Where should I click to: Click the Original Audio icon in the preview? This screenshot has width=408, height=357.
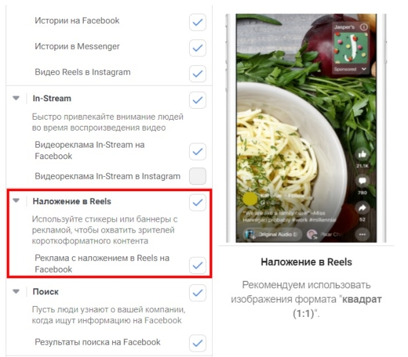coord(250,234)
